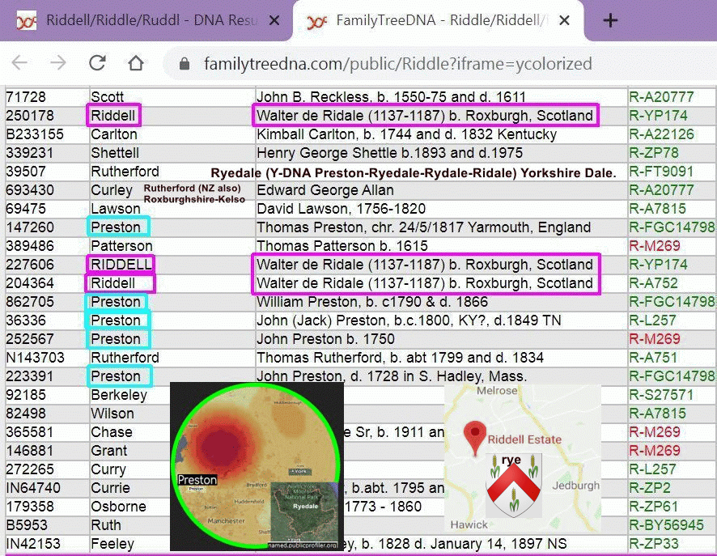The width and height of the screenshot is (717, 556).
Task: Click haplogroup R-A752 in row 204364
Action: 653,283
